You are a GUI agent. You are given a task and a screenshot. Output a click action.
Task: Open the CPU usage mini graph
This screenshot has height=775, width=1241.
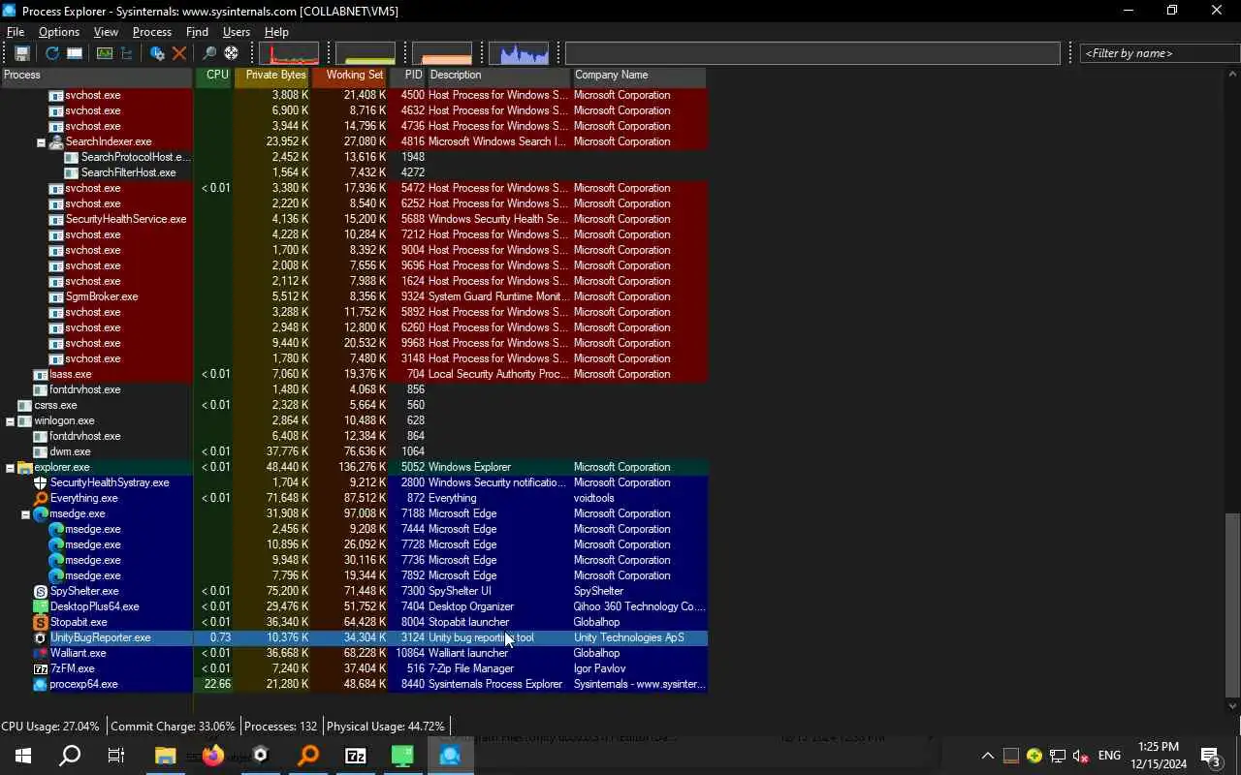[x=289, y=53]
